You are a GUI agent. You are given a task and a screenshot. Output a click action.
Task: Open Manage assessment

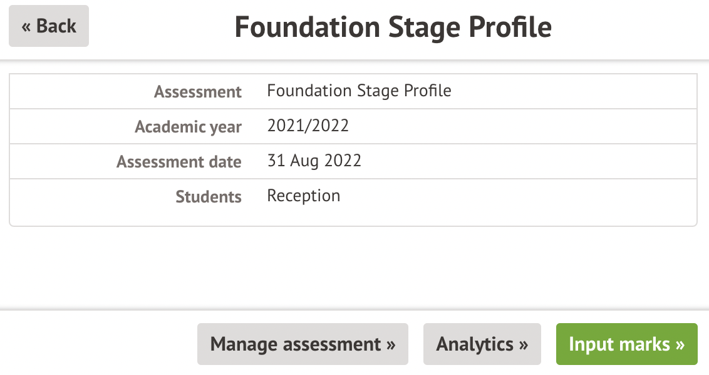pos(303,344)
